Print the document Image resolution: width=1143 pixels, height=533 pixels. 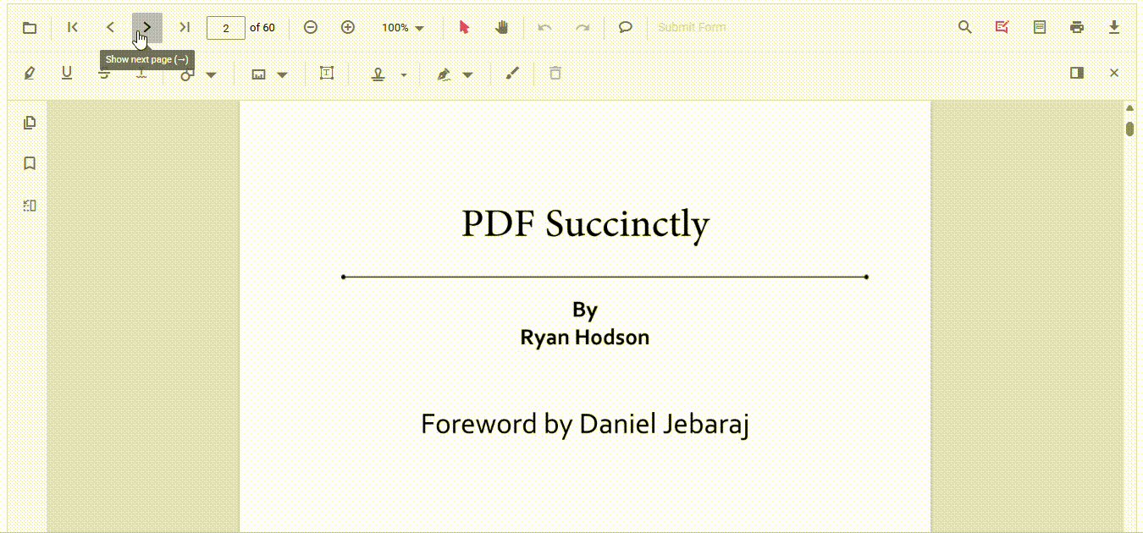tap(1077, 27)
